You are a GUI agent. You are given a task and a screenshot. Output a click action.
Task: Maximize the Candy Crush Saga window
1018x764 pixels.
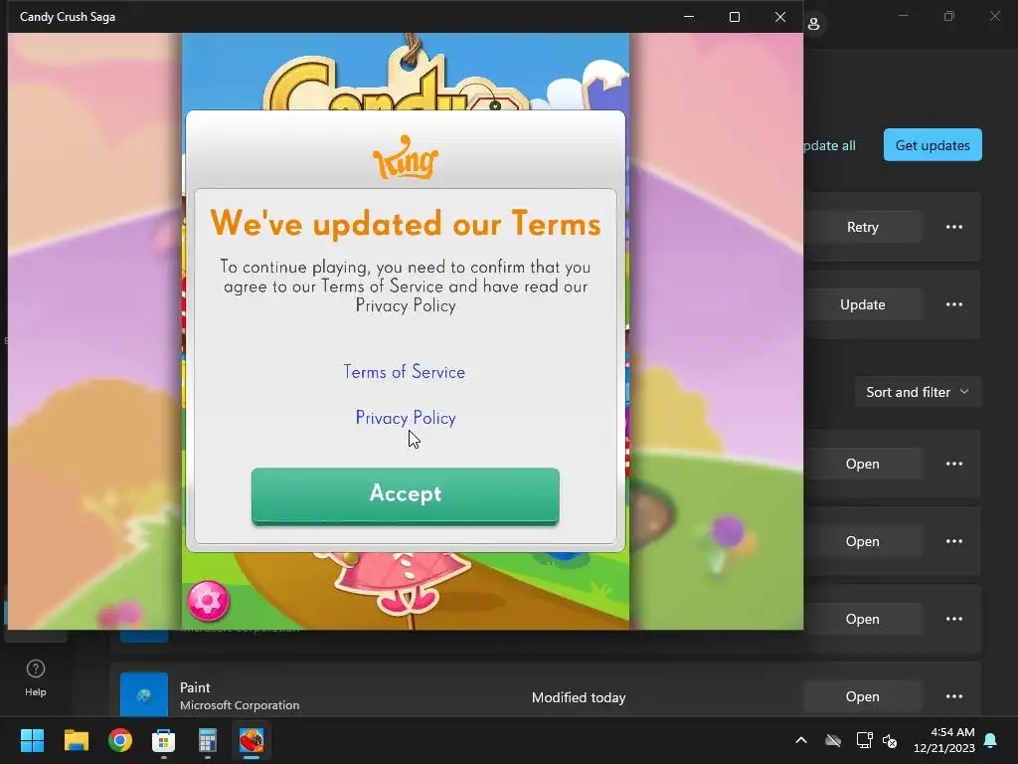click(735, 17)
